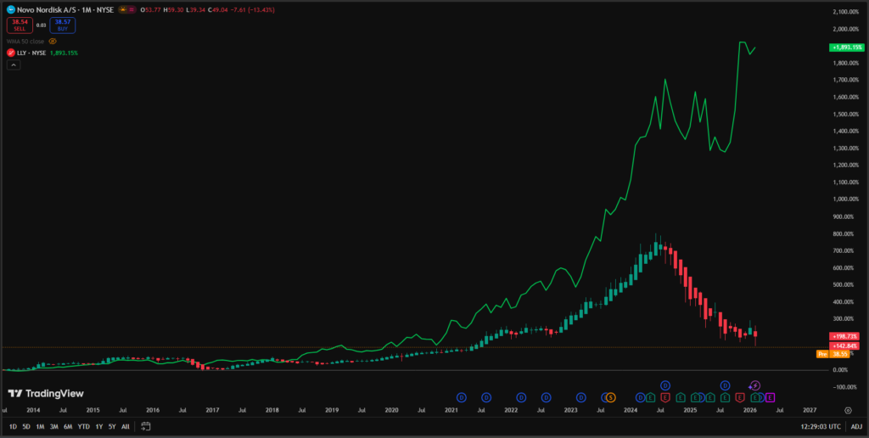Click the WMA 50 close indicator label
869x438 pixels.
[x=25, y=41]
